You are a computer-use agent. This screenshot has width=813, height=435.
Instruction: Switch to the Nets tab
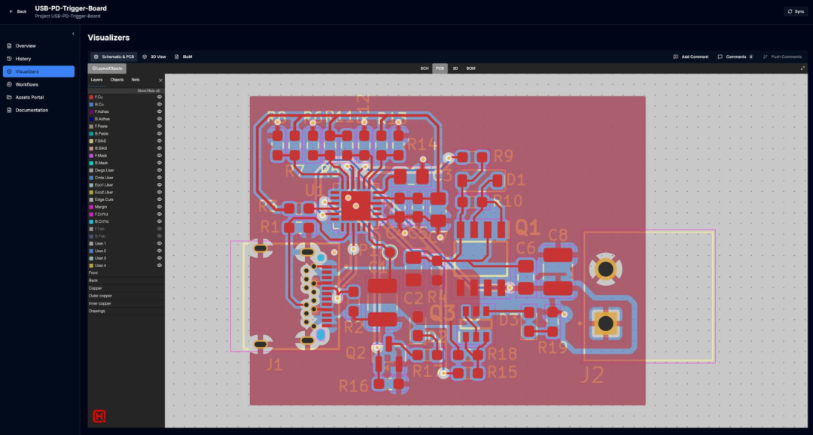point(135,80)
